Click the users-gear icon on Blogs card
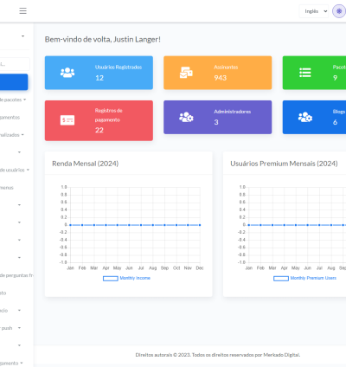346x367 pixels. click(x=305, y=117)
